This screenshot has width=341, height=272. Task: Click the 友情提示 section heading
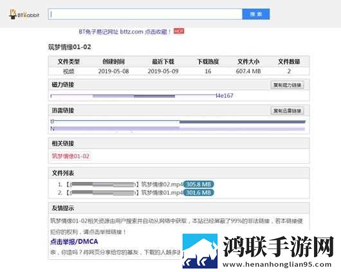[x=63, y=208]
